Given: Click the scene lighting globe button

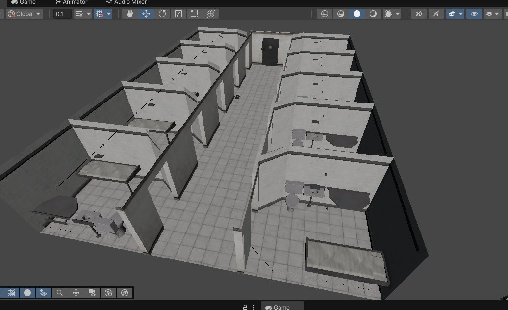Looking at the screenshot, I should tap(324, 13).
